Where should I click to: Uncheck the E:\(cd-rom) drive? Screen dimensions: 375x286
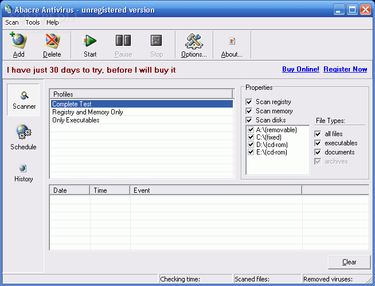pyautogui.click(x=251, y=152)
